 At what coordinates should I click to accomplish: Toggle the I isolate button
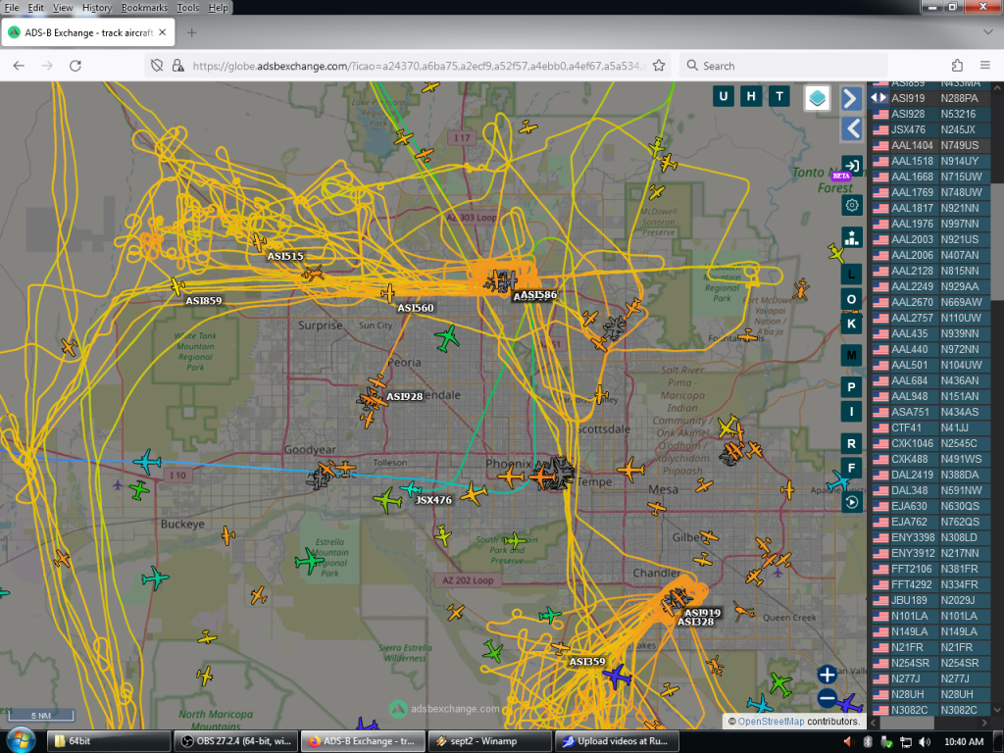pyautogui.click(x=851, y=412)
